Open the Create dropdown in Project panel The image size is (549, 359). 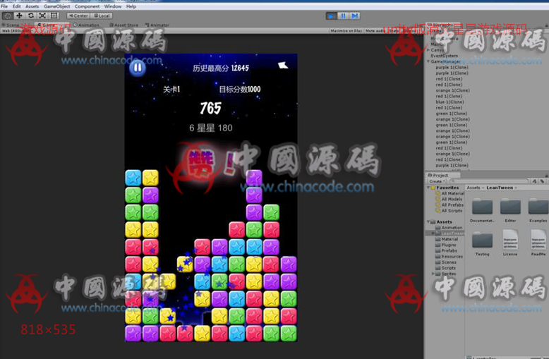click(436, 181)
